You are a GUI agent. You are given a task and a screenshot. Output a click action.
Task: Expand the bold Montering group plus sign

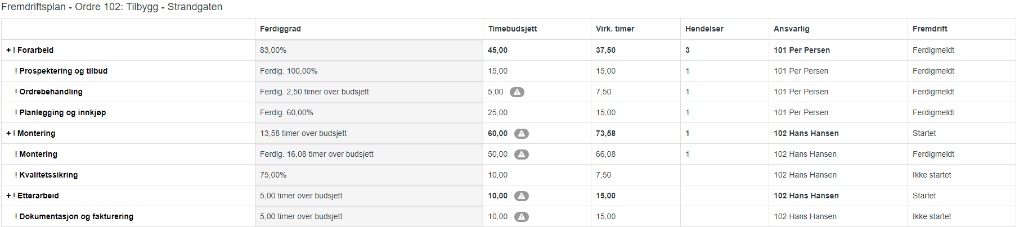[8, 133]
